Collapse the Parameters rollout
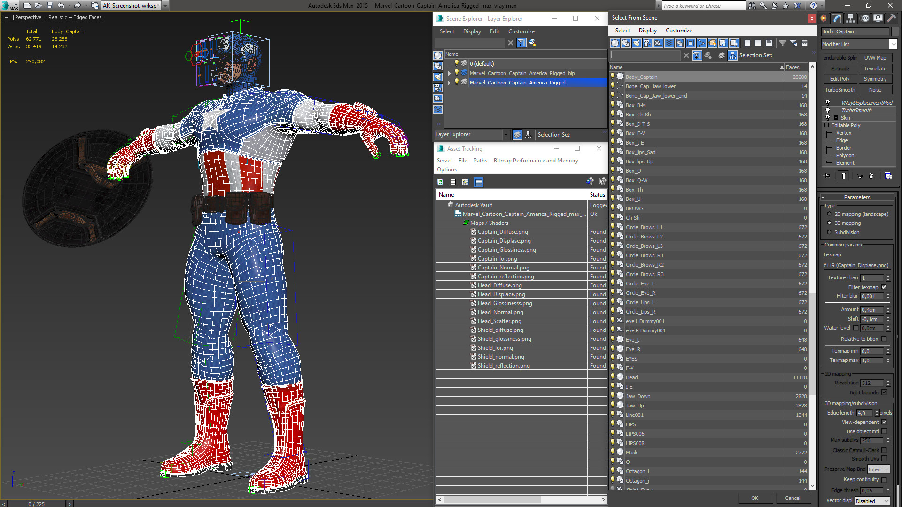This screenshot has height=507, width=902. pos(857,197)
